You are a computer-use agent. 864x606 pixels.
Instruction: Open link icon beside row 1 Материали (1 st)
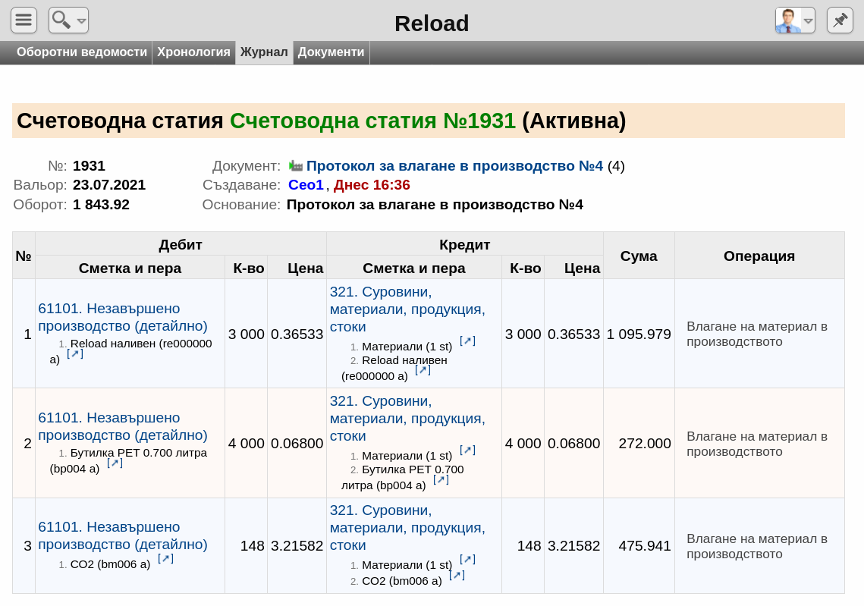[467, 341]
